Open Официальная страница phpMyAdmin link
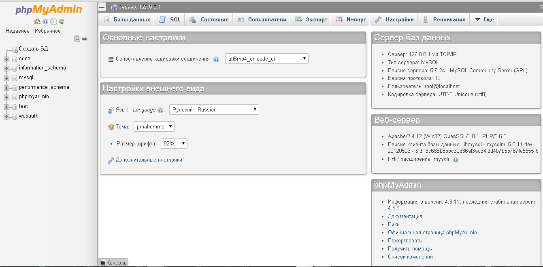 point(432,233)
